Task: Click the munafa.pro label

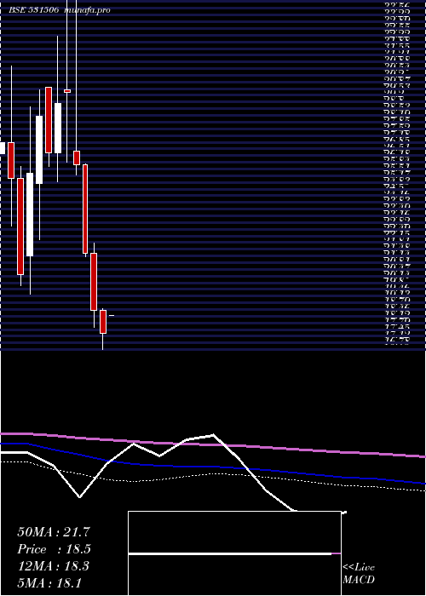Action: [88, 10]
